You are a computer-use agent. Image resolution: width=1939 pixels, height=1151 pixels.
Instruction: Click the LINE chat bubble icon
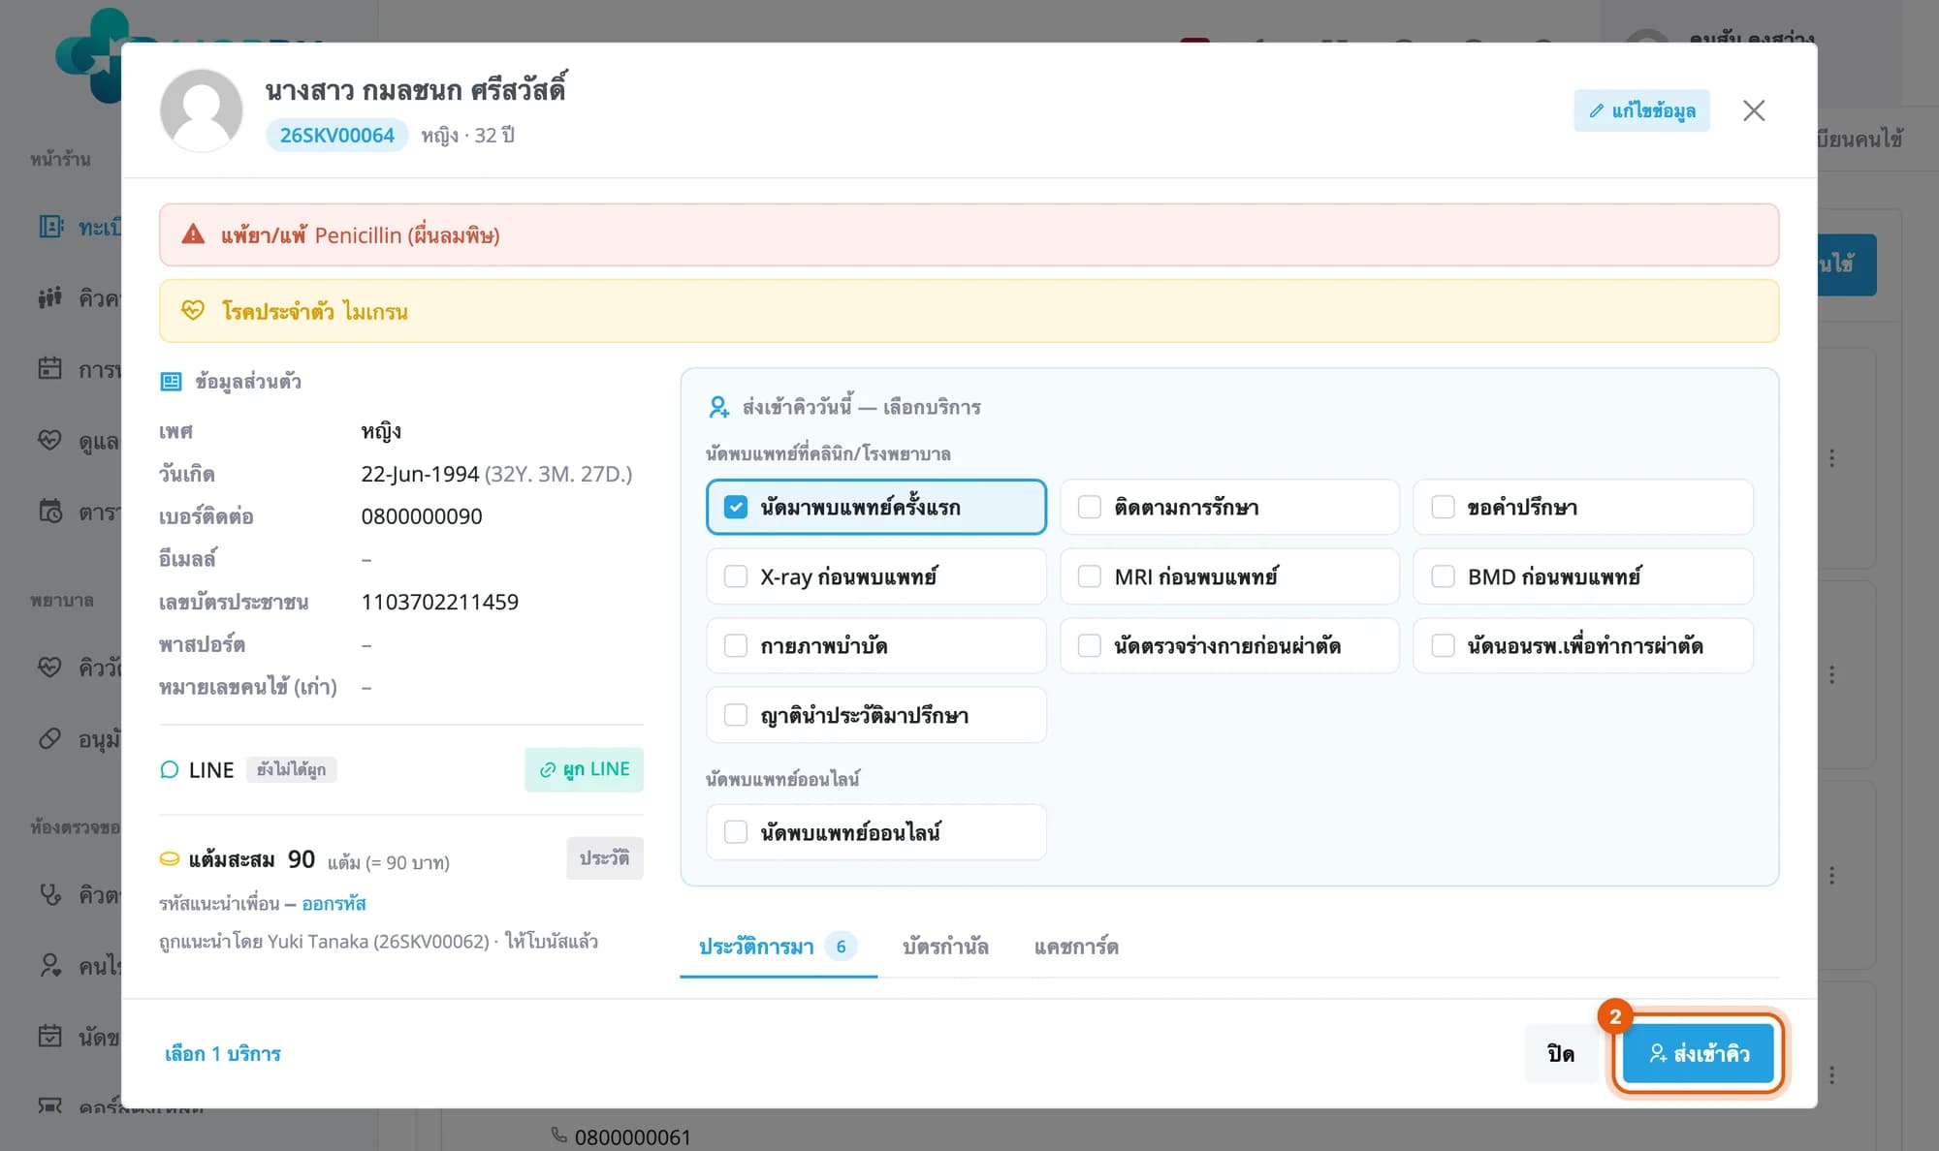pos(170,770)
